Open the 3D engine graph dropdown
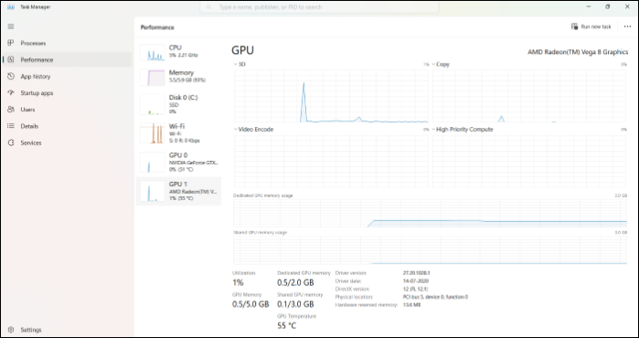639x338 pixels. pos(236,64)
